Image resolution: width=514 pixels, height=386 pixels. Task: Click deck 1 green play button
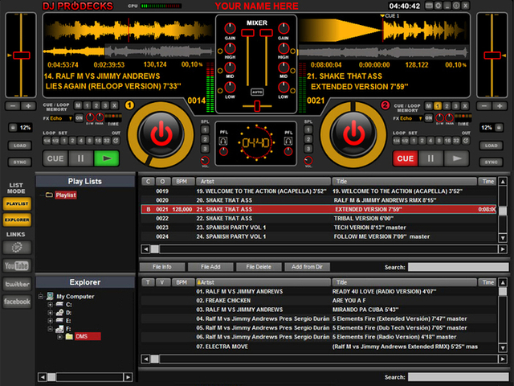tap(107, 158)
